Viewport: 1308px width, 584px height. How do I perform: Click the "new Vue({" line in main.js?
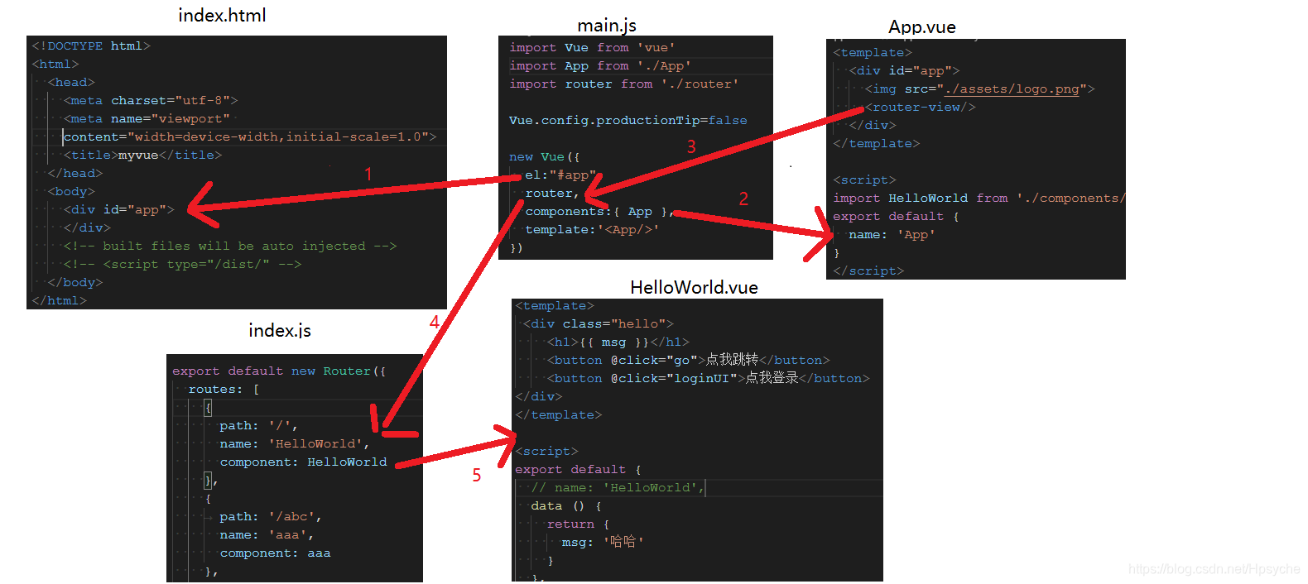coord(545,157)
